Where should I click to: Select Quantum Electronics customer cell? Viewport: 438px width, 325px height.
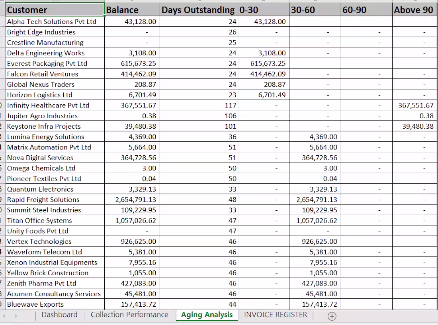pyautogui.click(x=55, y=189)
